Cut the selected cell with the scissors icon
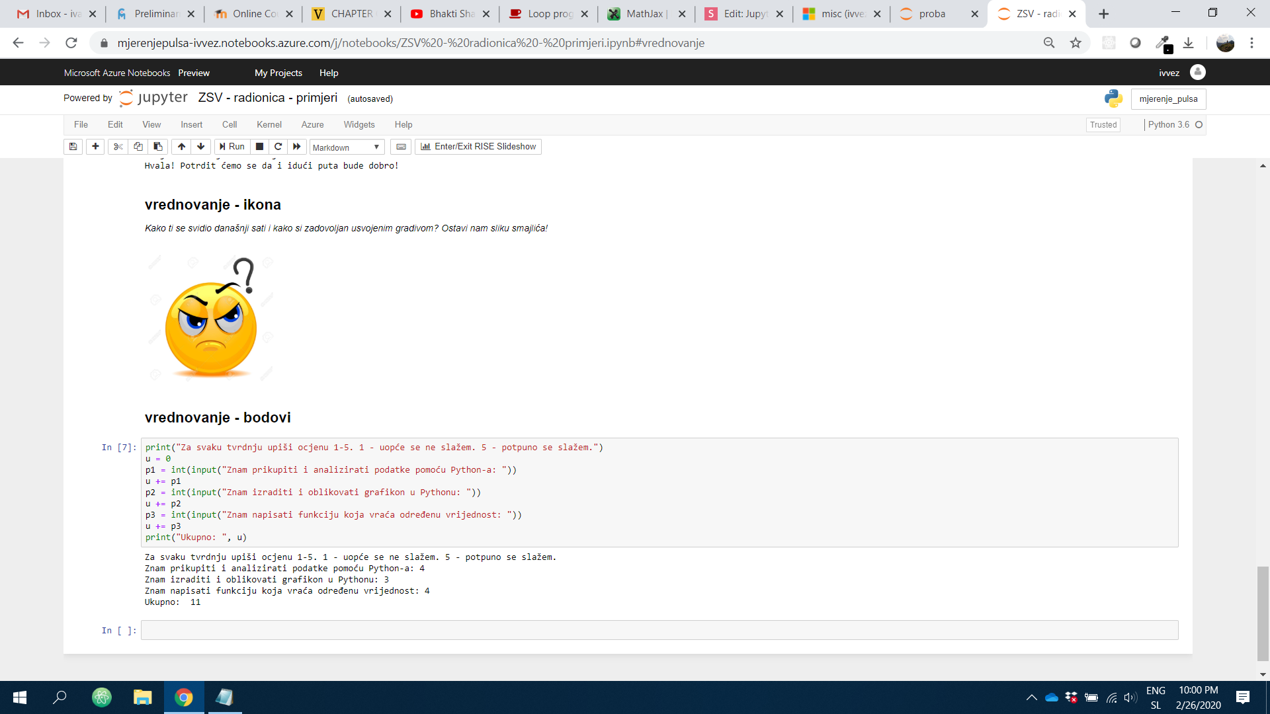 pyautogui.click(x=118, y=147)
